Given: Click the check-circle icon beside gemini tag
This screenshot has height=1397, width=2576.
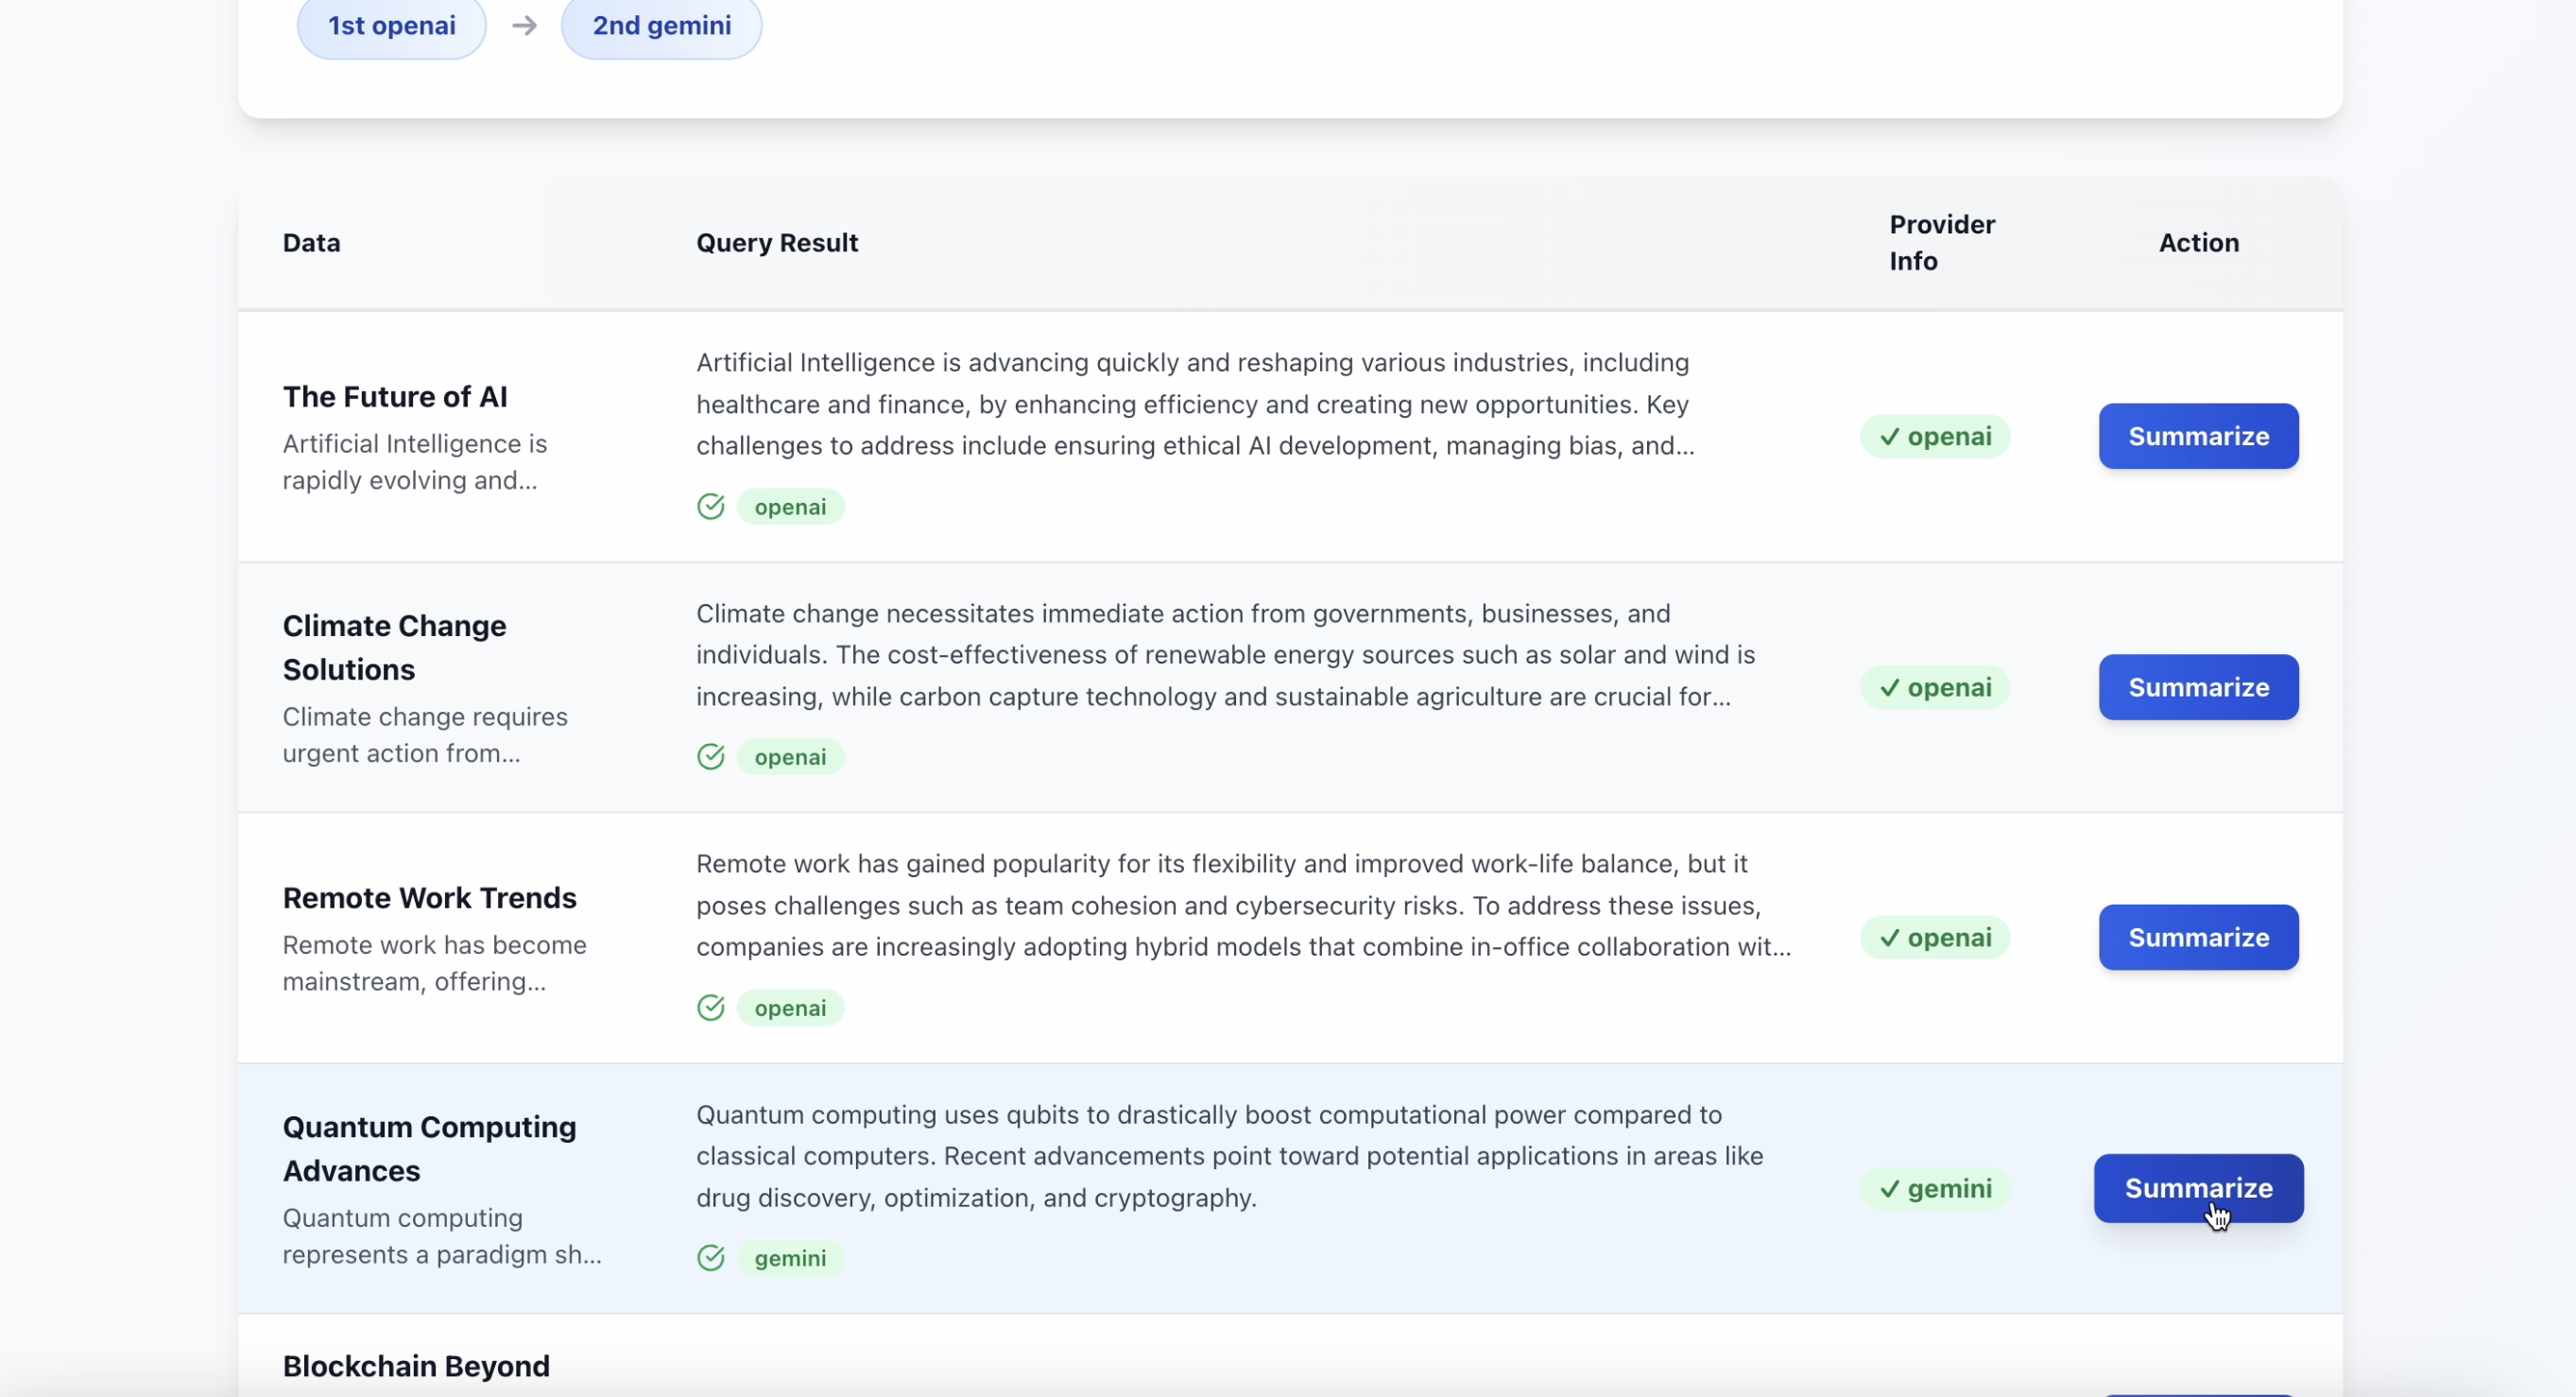Looking at the screenshot, I should point(710,1258).
